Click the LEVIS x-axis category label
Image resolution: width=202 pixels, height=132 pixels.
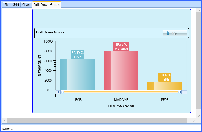77,100
